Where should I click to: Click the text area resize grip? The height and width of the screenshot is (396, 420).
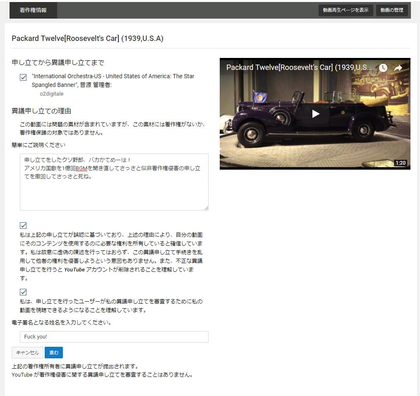(x=206, y=208)
